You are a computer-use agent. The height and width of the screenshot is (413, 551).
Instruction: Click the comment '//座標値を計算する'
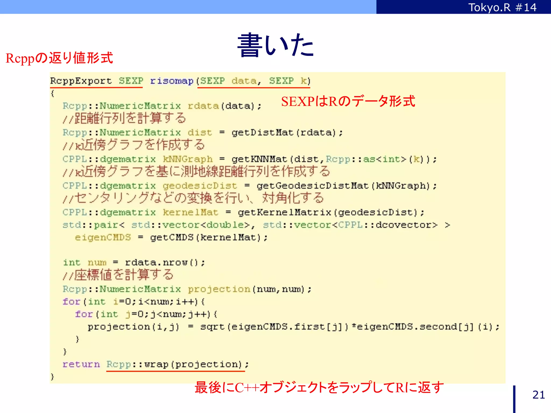pos(118,275)
